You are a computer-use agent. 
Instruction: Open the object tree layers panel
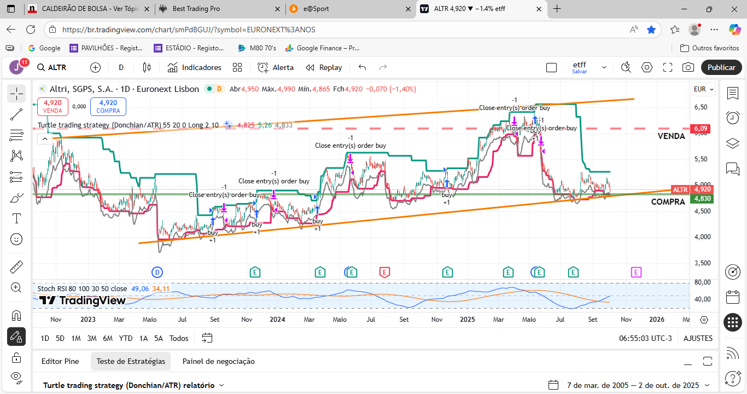click(732, 143)
